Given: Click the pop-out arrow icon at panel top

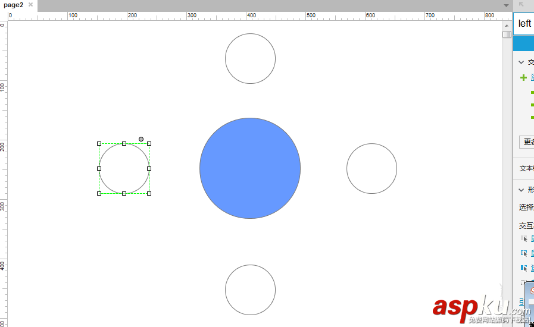Looking at the screenshot, I should tap(521, 4).
